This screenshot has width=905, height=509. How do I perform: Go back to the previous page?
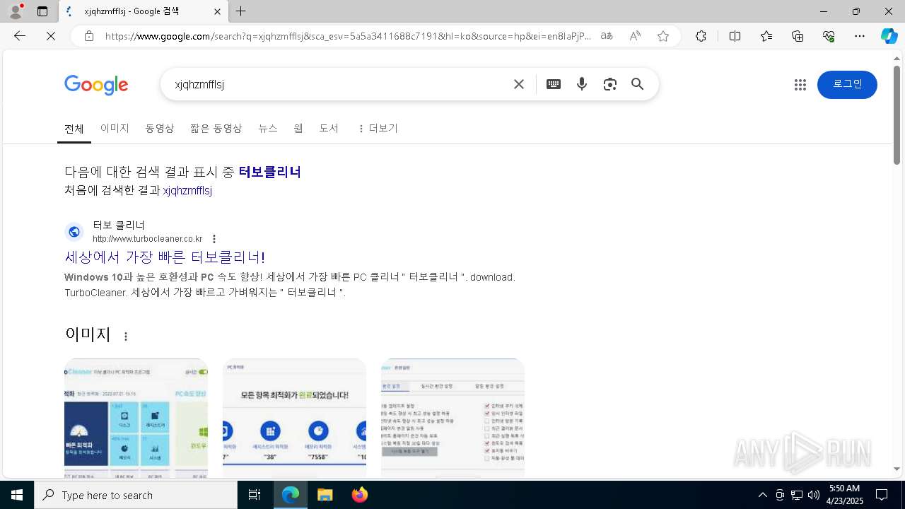(20, 36)
